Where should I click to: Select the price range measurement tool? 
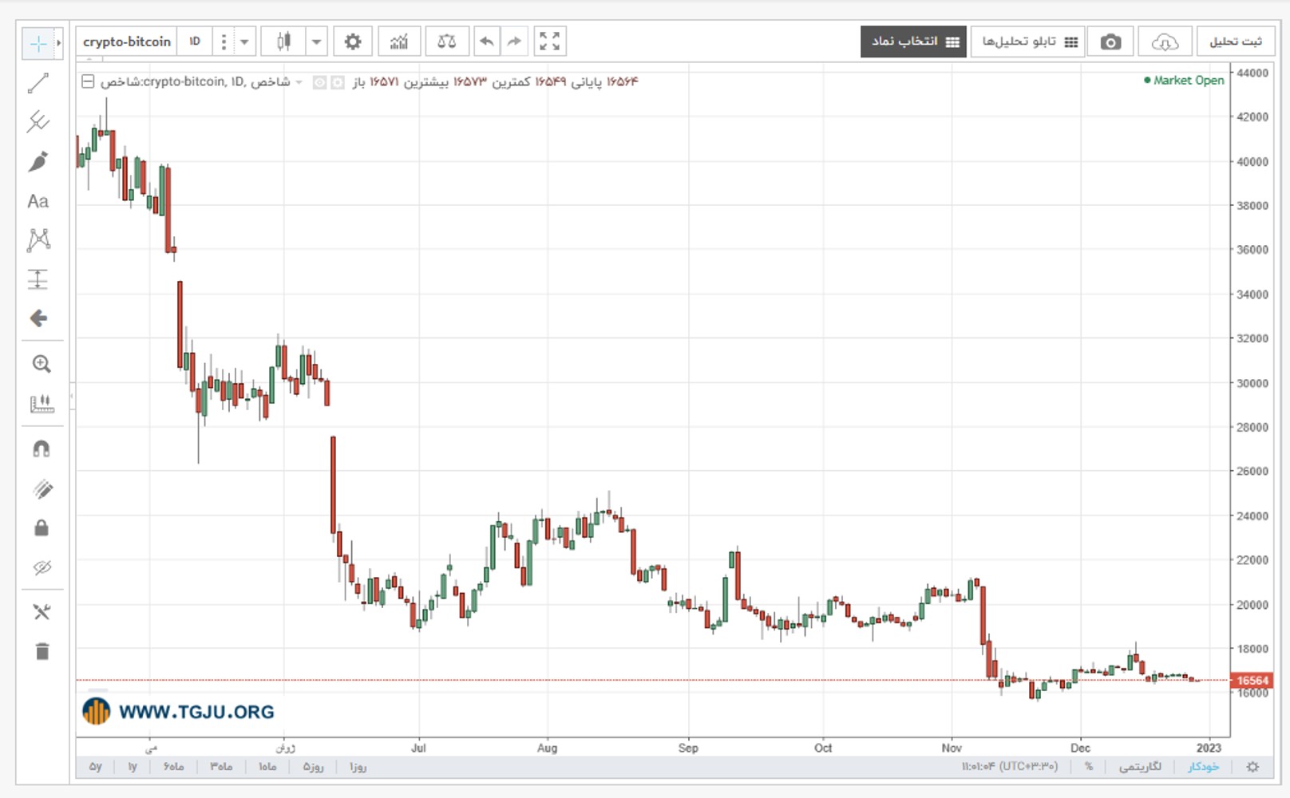(x=38, y=279)
